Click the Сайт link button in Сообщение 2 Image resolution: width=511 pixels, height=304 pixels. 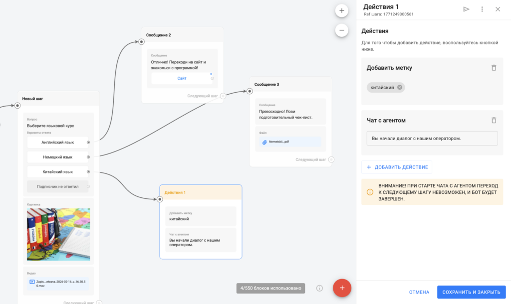coord(182,78)
